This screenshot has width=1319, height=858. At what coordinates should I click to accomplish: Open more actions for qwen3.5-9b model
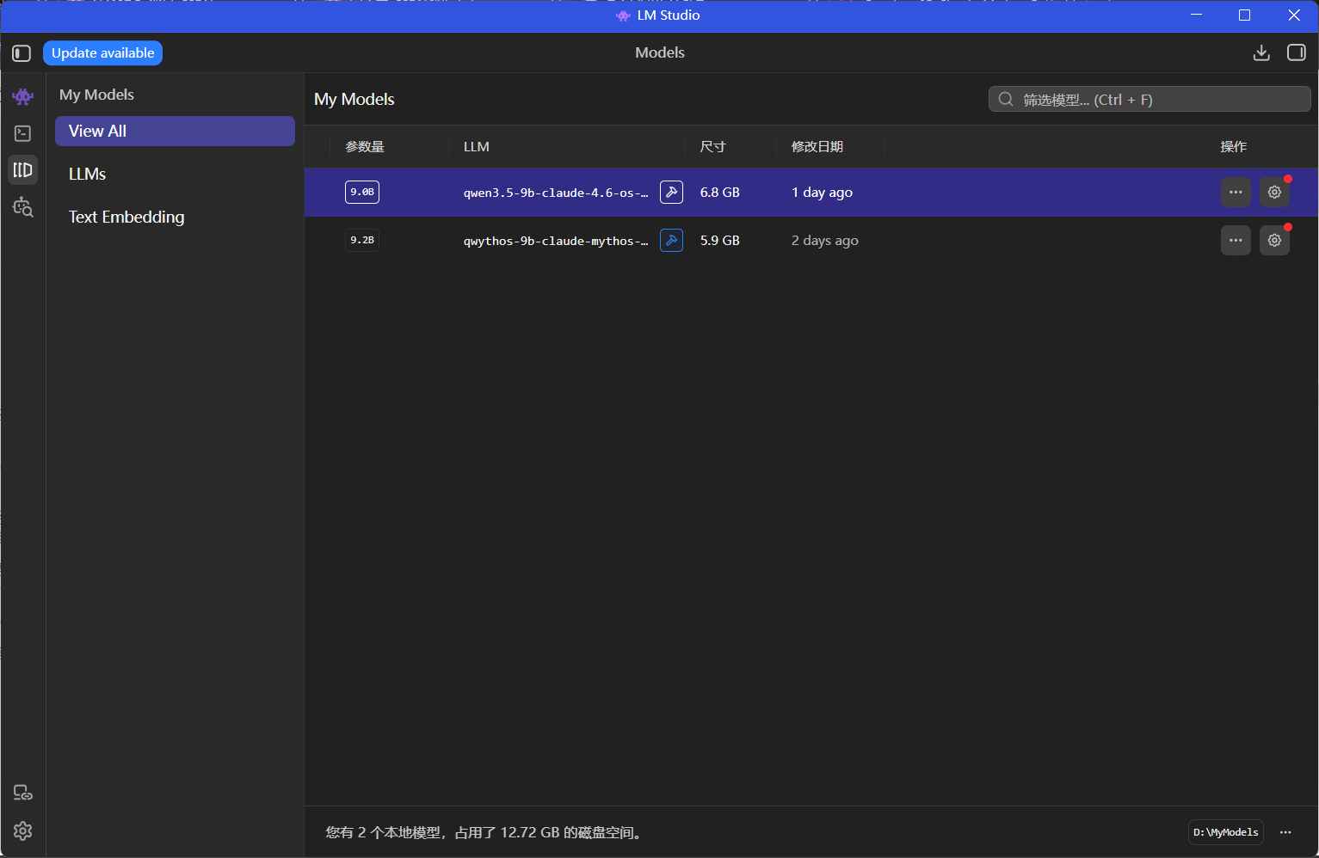(x=1236, y=192)
